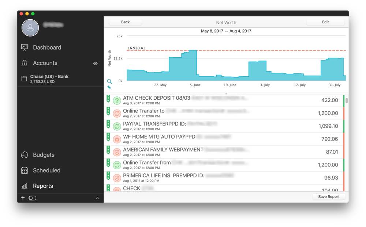Screen dimensions: 366x227
Task: Click the question mark icon on ATM CHECK DEPOSIT
Action: click(x=117, y=101)
